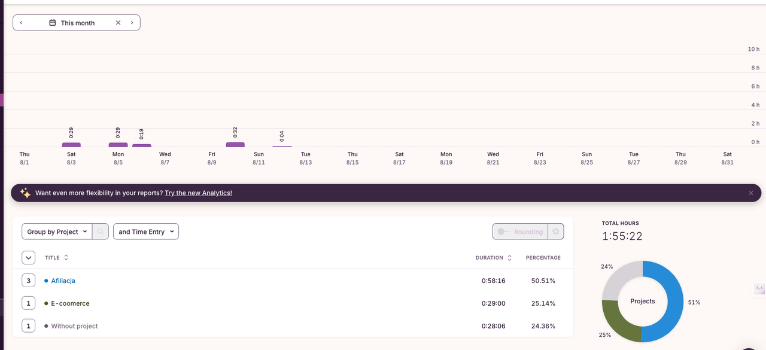Expand the 1 entry of E-coomerce
The image size is (766, 350).
point(28,303)
